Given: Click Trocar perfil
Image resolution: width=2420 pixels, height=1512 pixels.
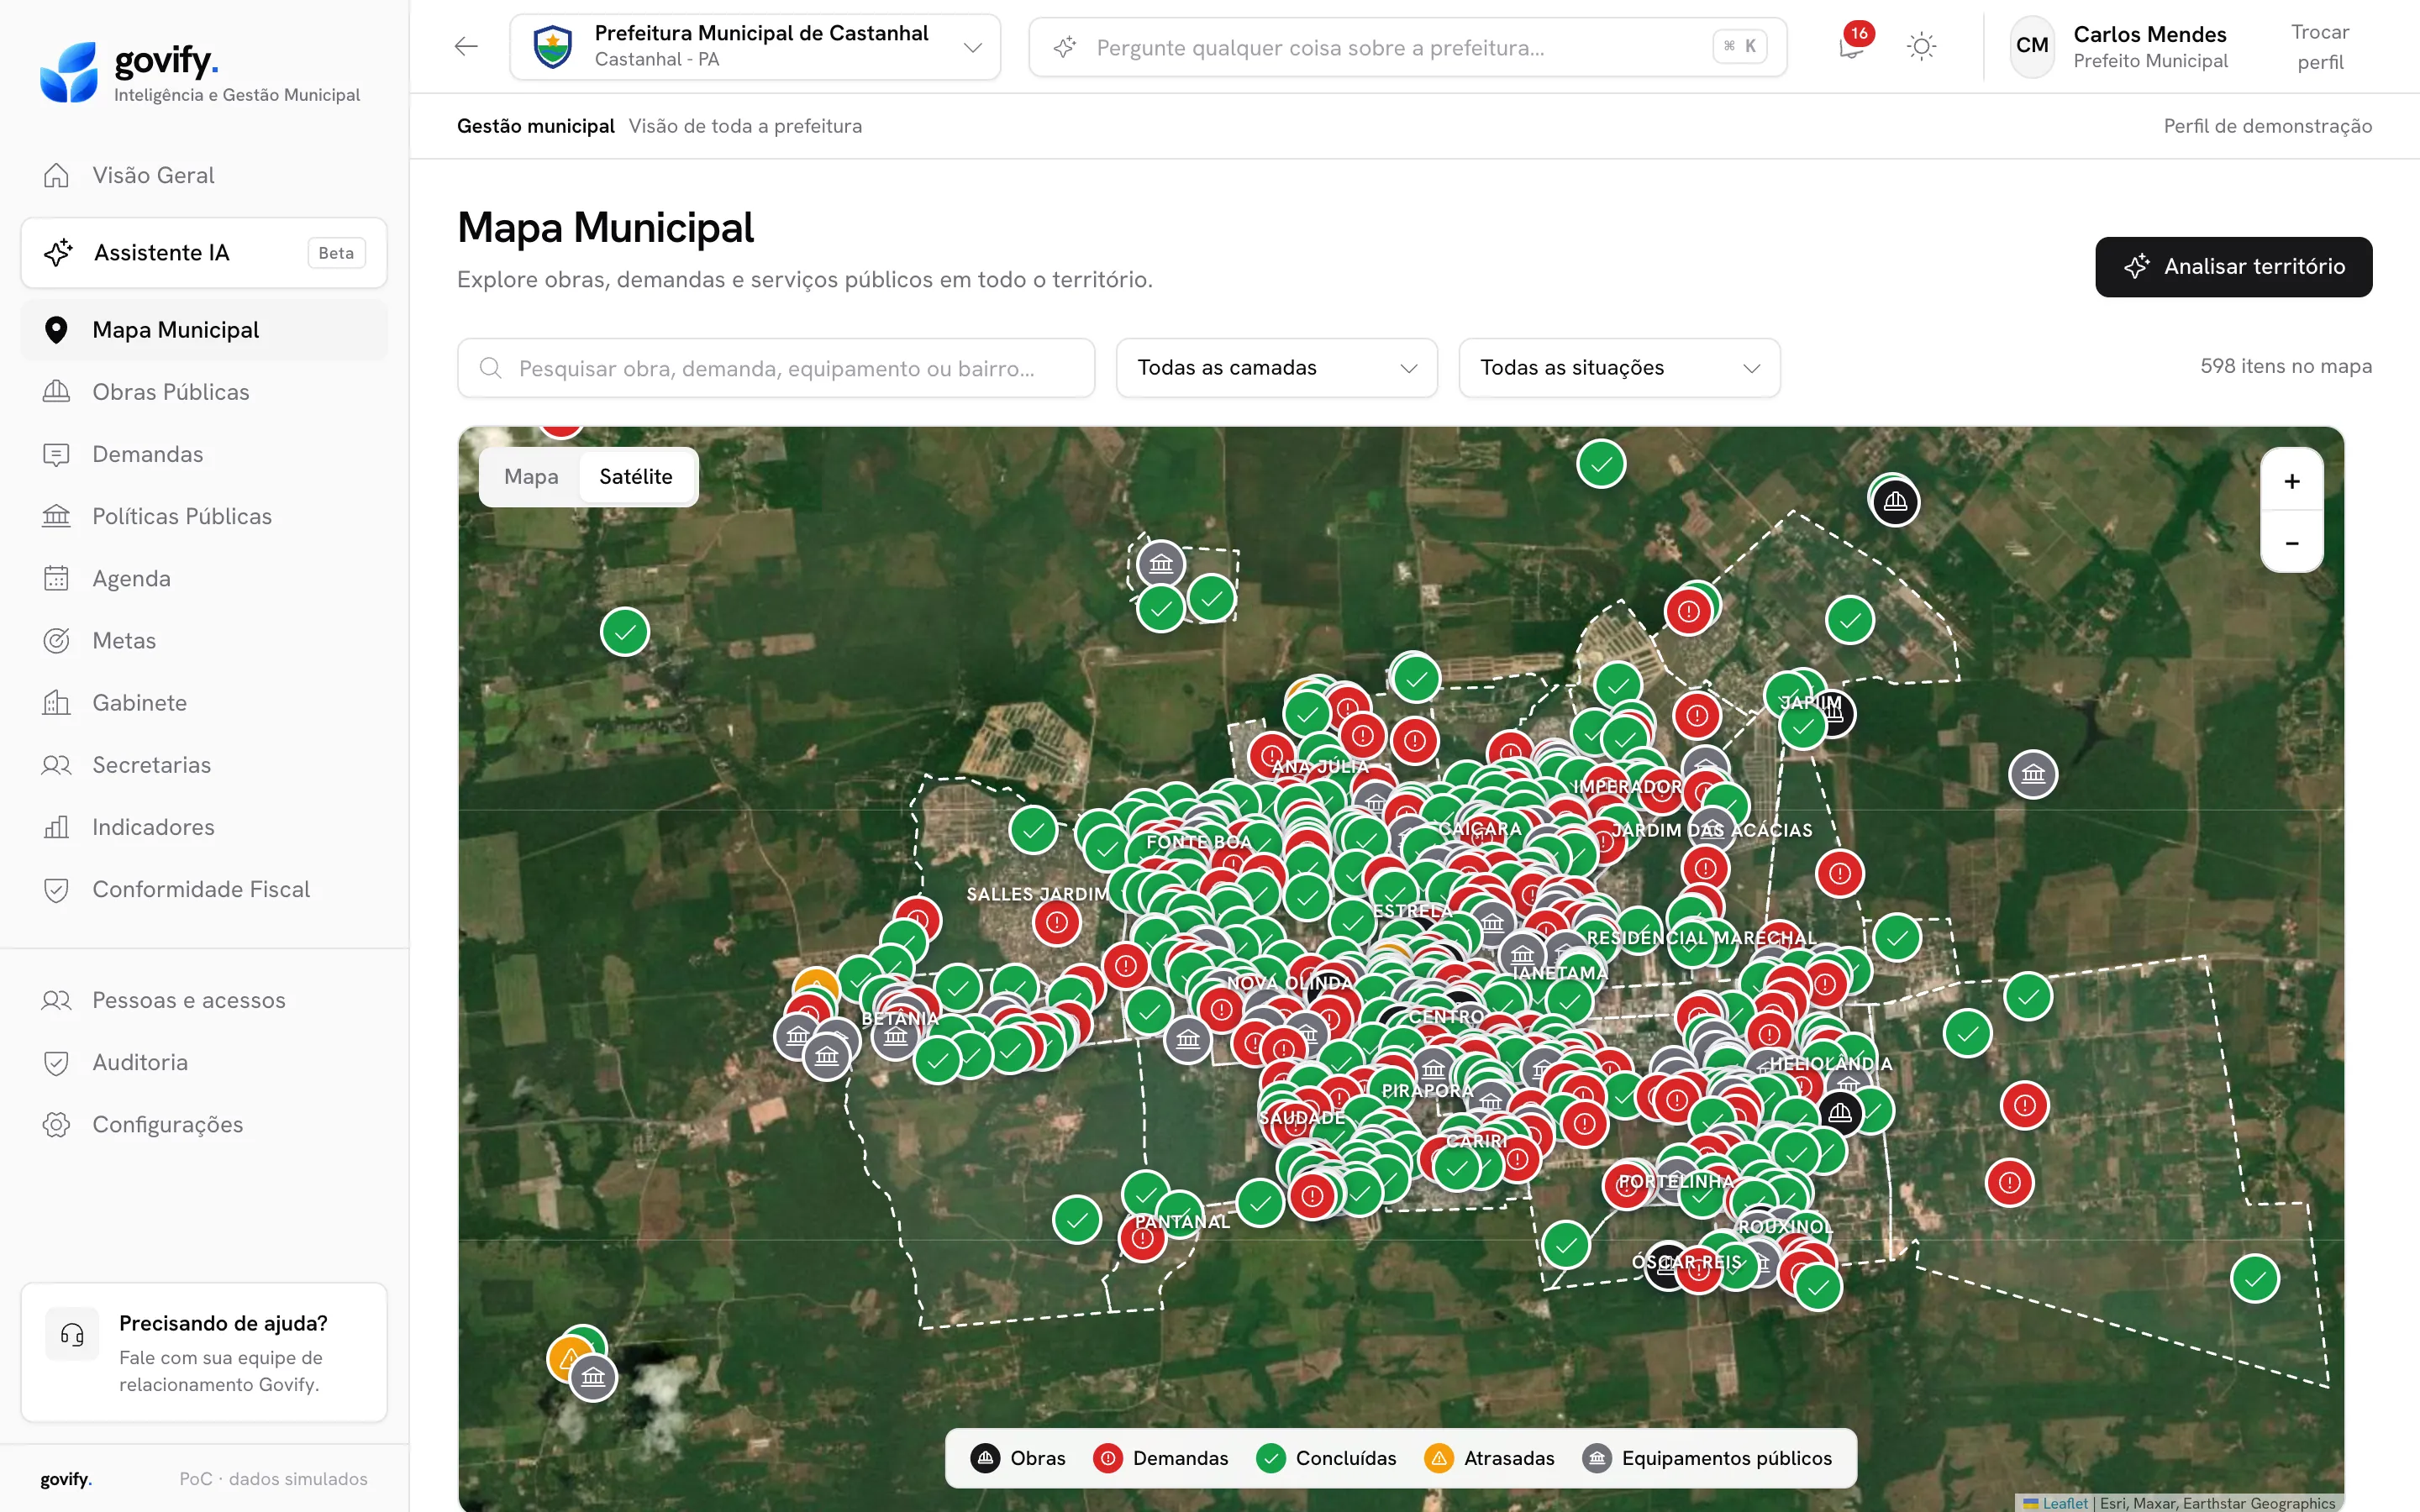Looking at the screenshot, I should [x=2320, y=47].
